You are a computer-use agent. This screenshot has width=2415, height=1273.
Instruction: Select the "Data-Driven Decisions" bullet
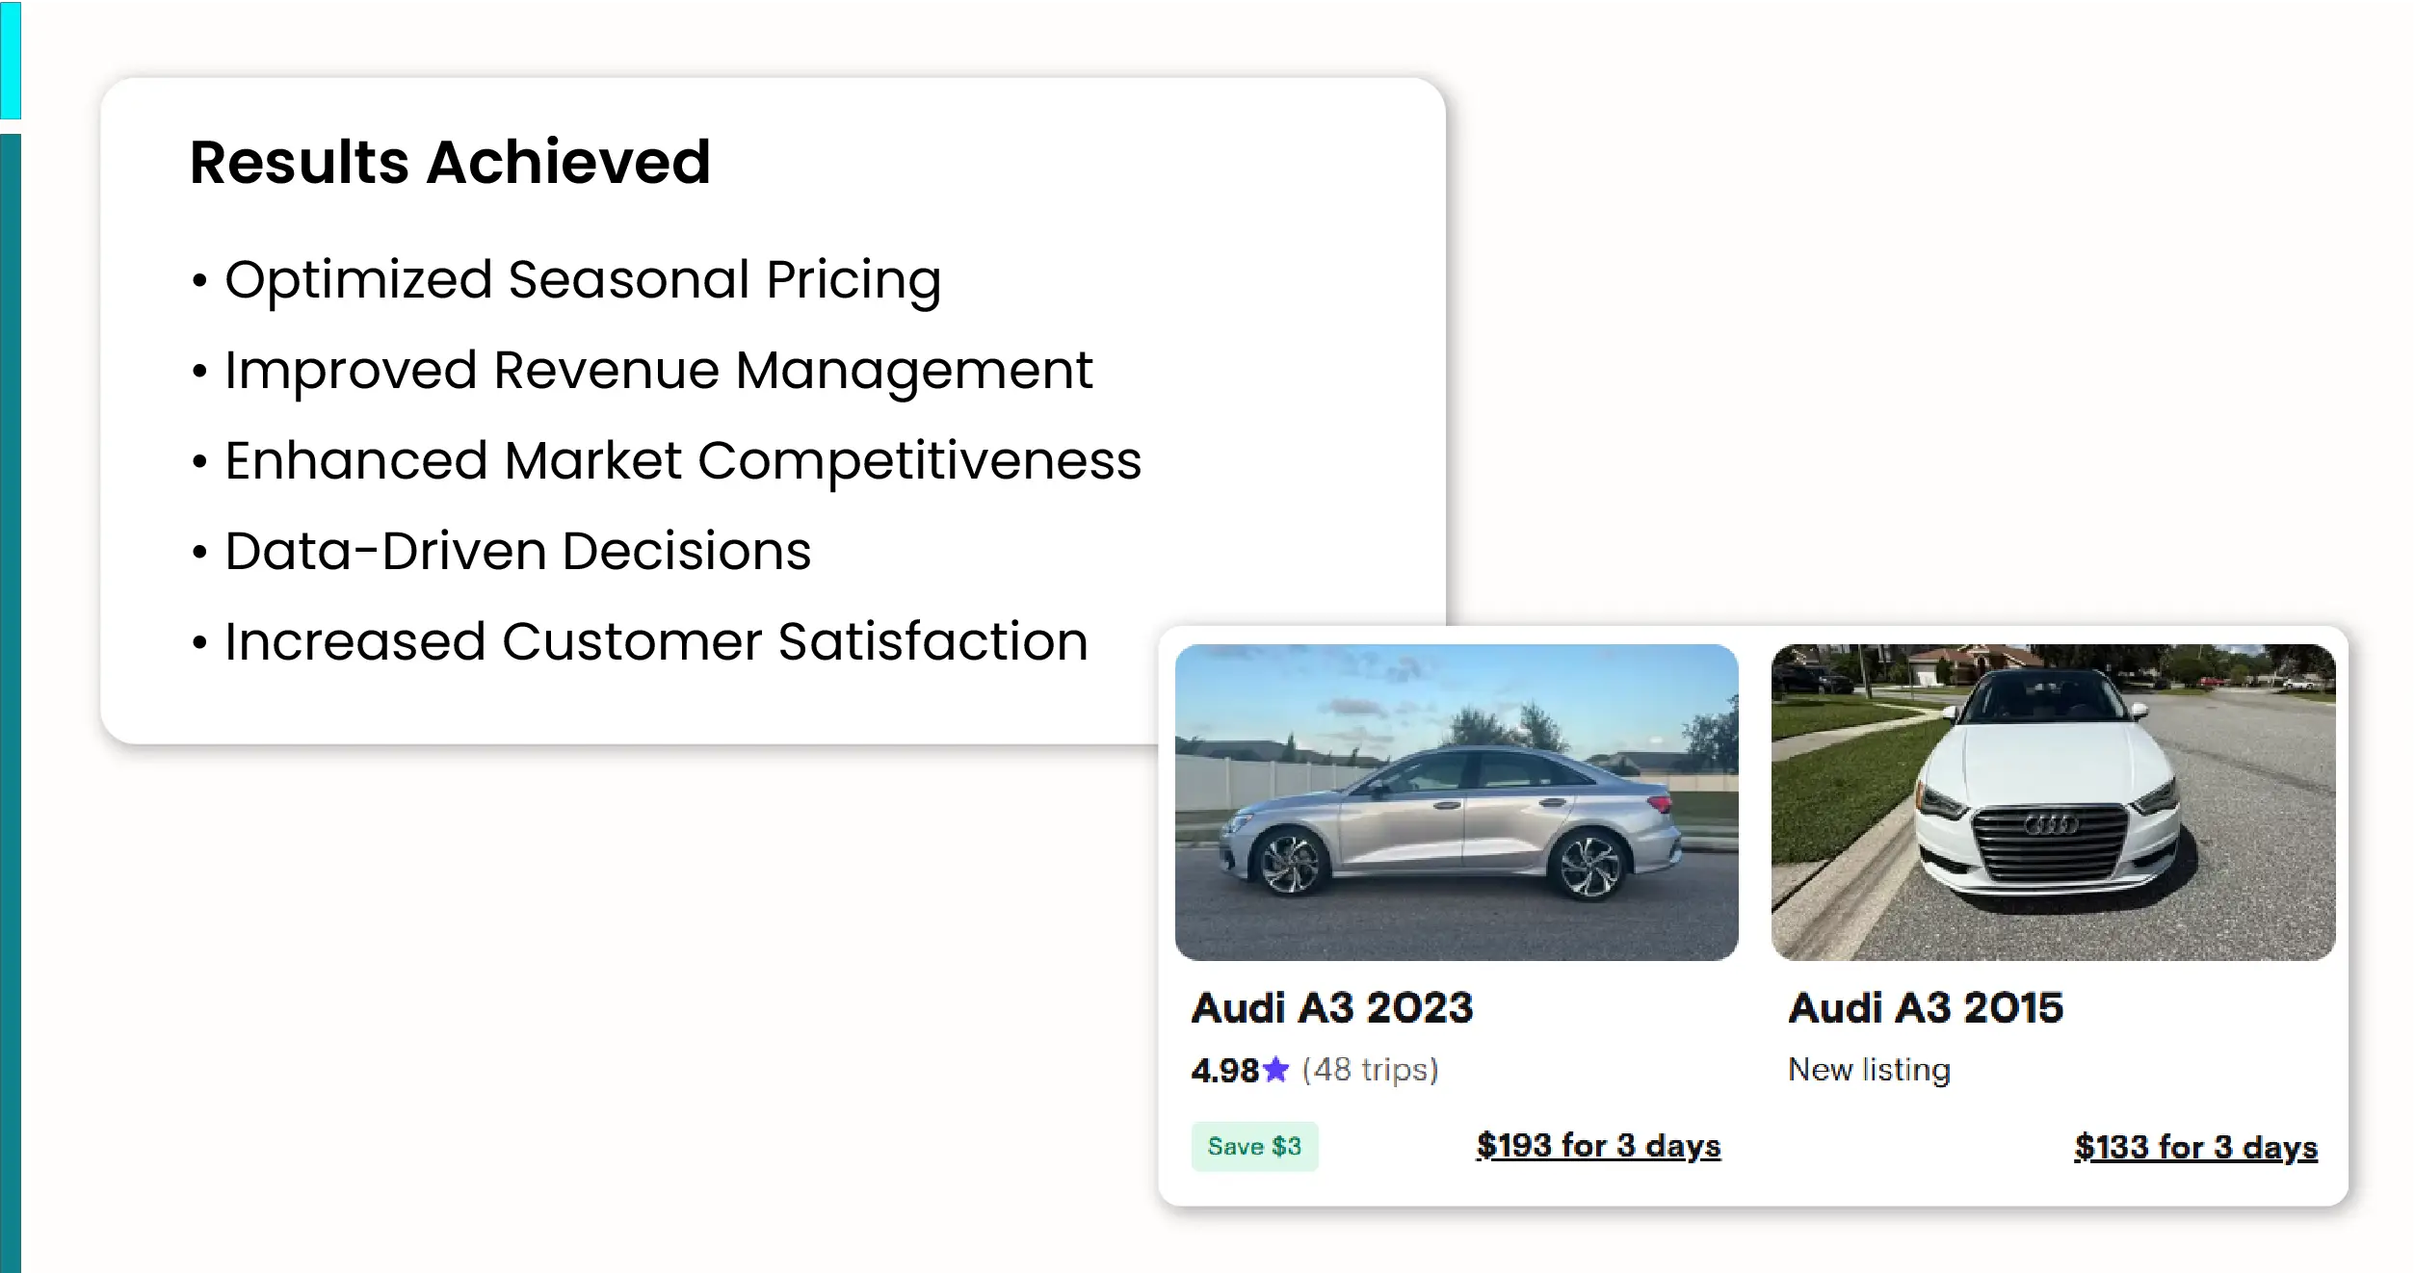[x=517, y=552]
